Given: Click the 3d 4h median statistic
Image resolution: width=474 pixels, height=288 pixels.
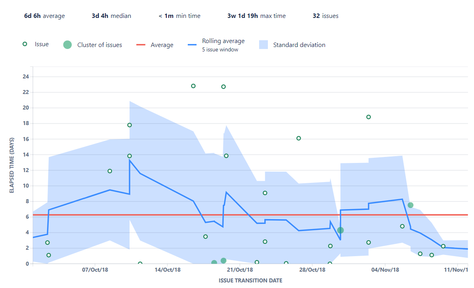Looking at the screenshot, I should 111,16.
